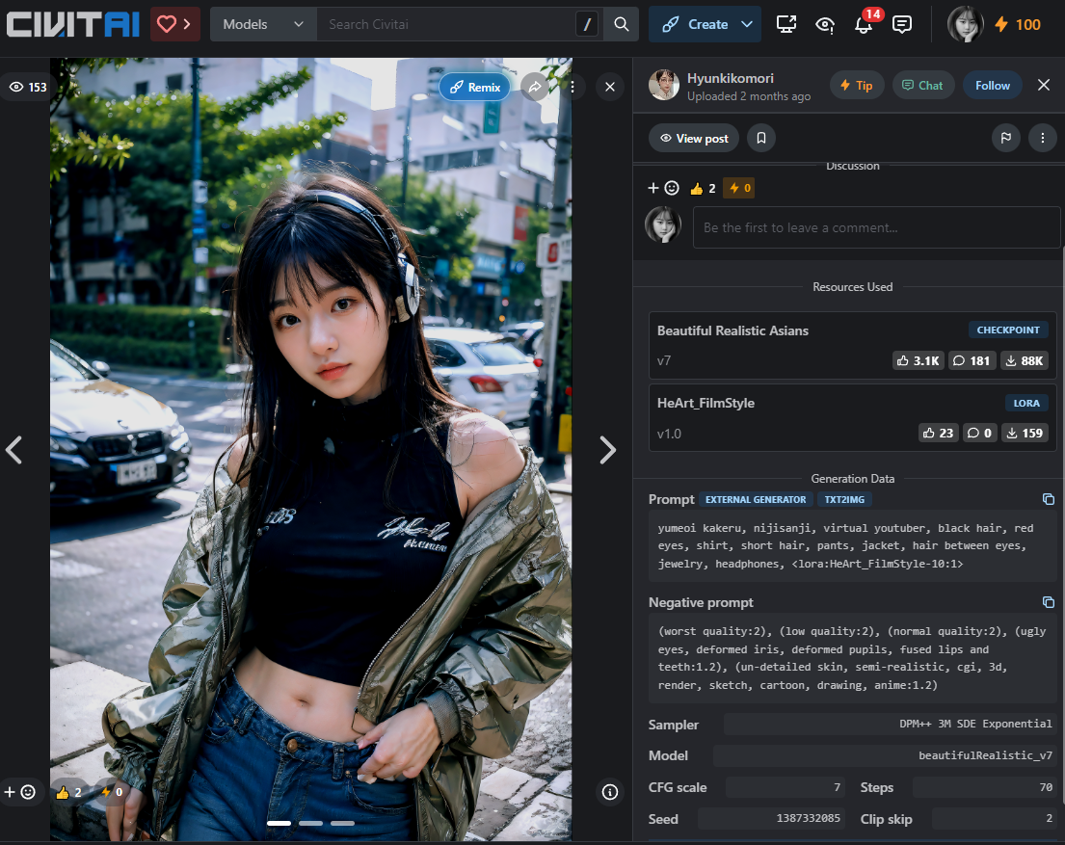Add emoji reaction on image overlay

click(19, 792)
